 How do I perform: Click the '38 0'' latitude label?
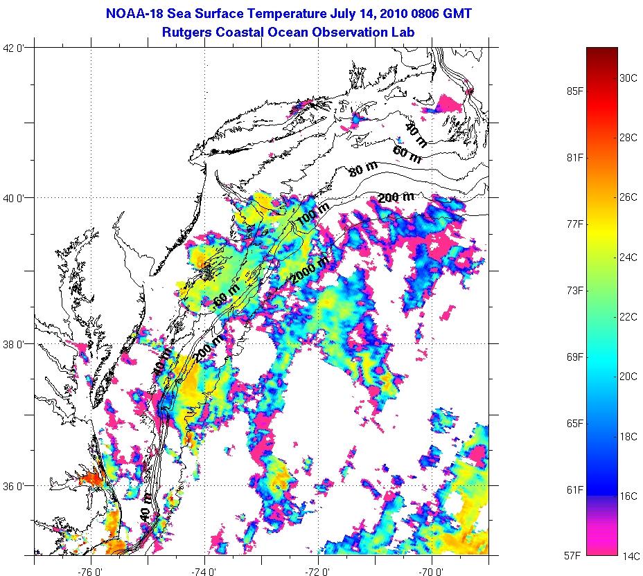[x=14, y=344]
